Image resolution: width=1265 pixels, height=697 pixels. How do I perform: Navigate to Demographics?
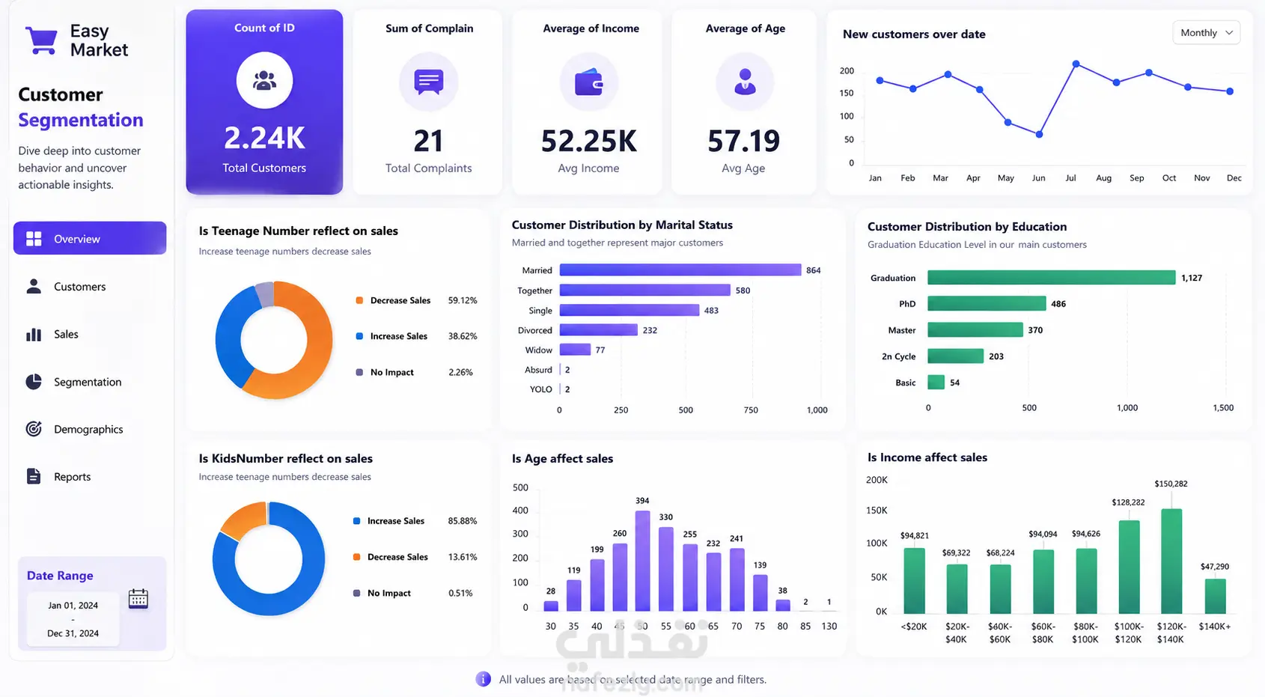(90, 429)
